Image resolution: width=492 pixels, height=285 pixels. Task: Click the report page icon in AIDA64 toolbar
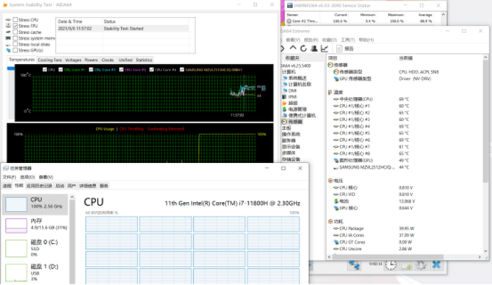339,48
